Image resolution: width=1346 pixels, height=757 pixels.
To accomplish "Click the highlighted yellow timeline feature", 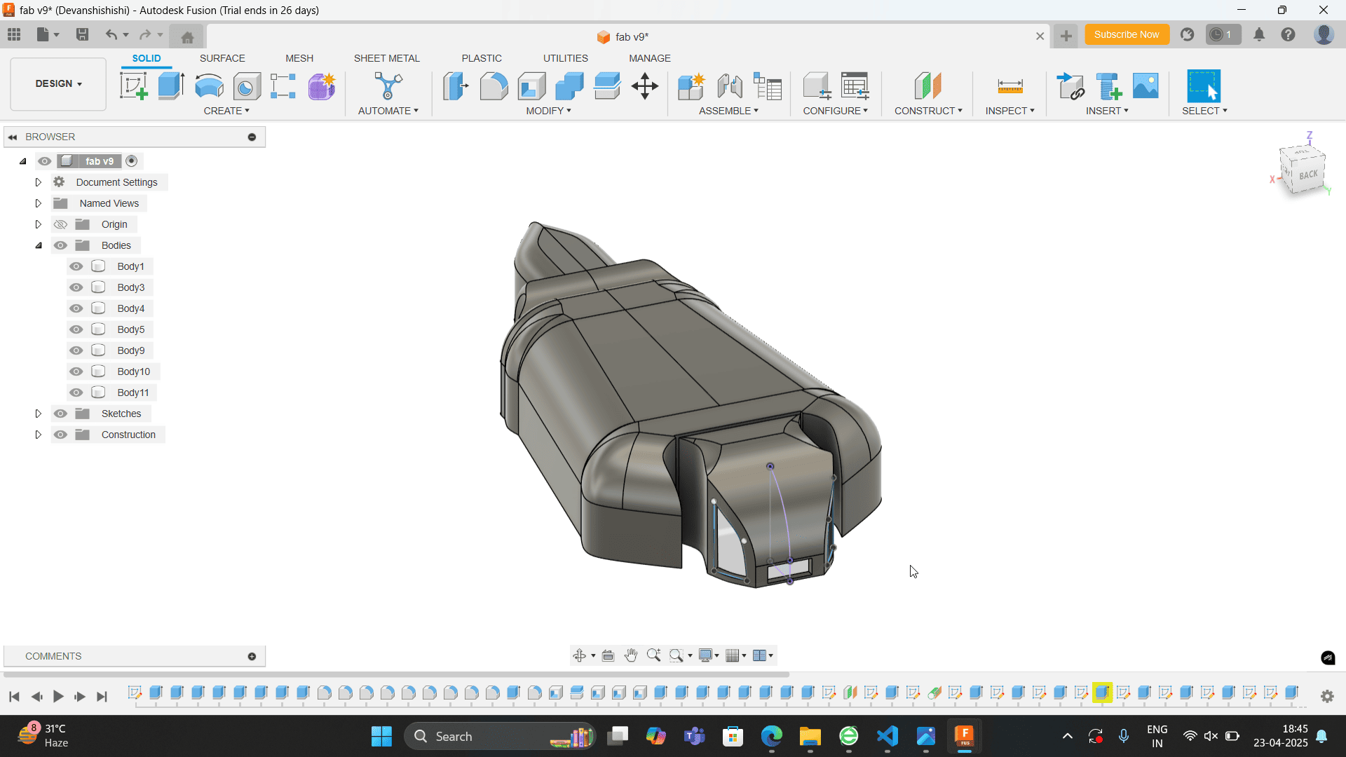I will pyautogui.click(x=1102, y=693).
